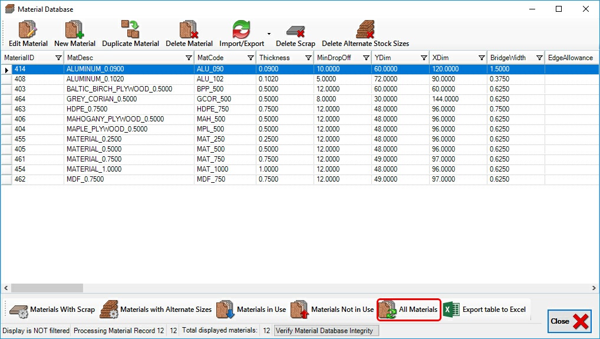Filter by Materials in Use

(x=251, y=310)
